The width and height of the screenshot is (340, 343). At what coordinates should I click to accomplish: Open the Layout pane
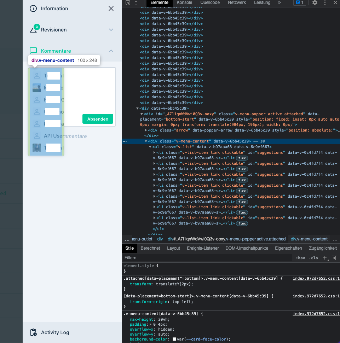pos(173,248)
